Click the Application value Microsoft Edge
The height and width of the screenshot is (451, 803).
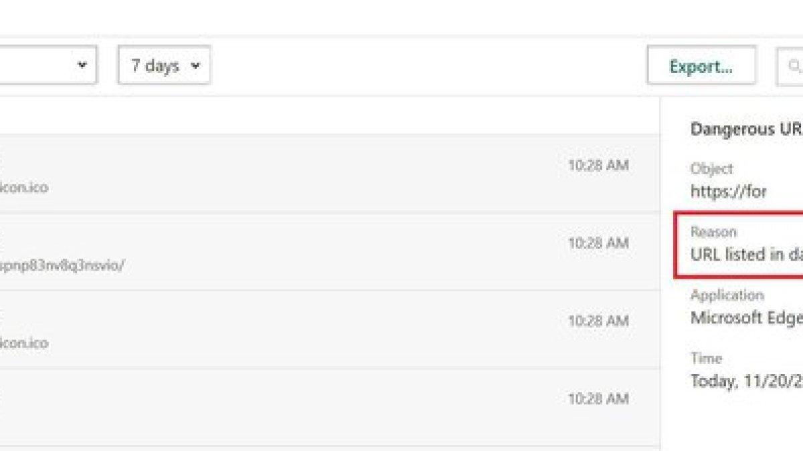(x=746, y=317)
